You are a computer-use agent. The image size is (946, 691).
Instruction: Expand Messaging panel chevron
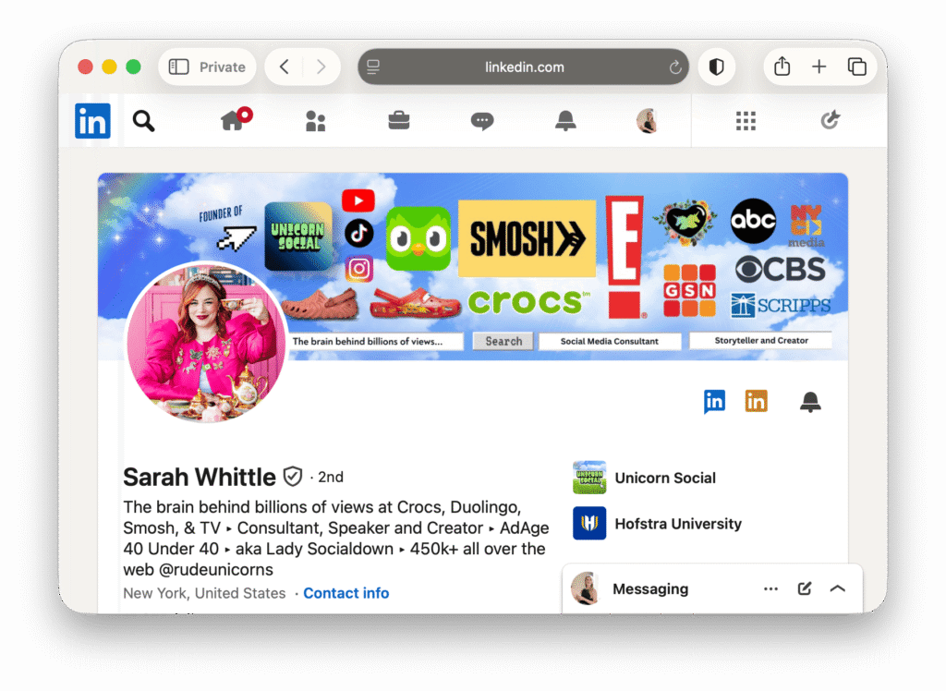point(837,588)
